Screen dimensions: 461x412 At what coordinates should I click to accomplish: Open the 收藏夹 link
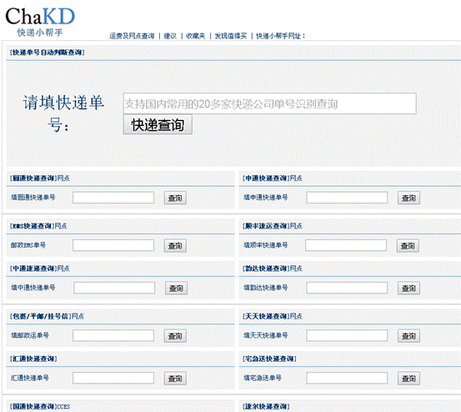coord(196,36)
